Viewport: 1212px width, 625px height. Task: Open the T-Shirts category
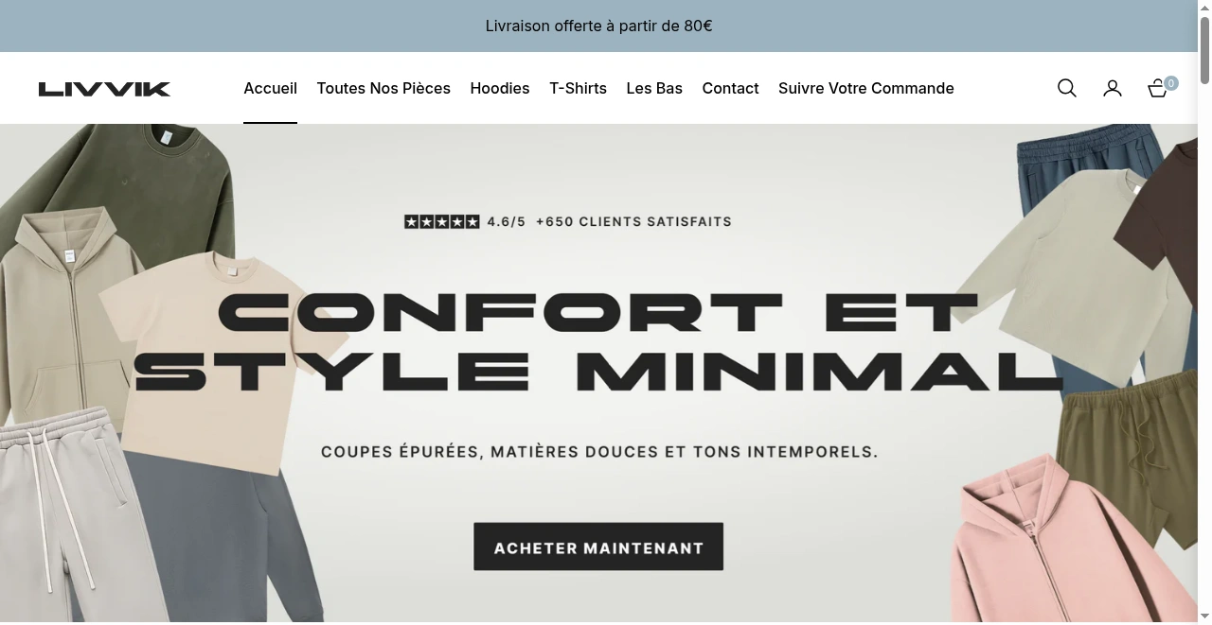click(578, 88)
